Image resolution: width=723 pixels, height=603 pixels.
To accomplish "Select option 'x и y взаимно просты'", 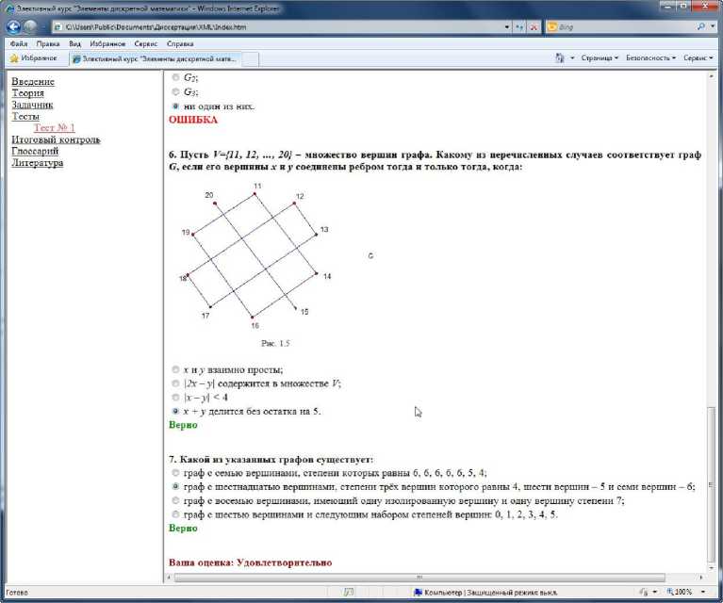I will pos(175,369).
